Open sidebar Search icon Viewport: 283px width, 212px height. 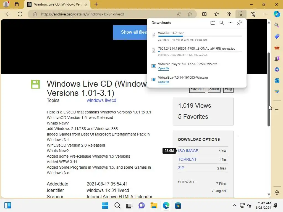pos(277,25)
